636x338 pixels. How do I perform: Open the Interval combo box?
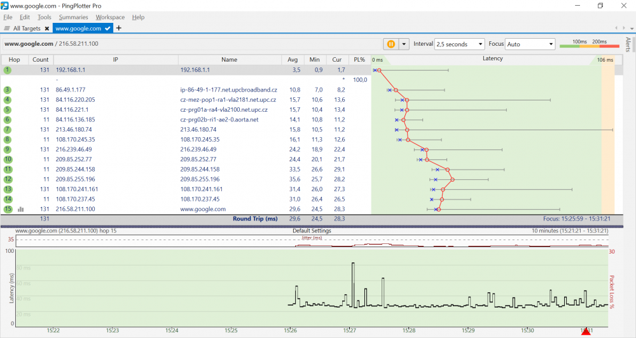click(x=460, y=44)
